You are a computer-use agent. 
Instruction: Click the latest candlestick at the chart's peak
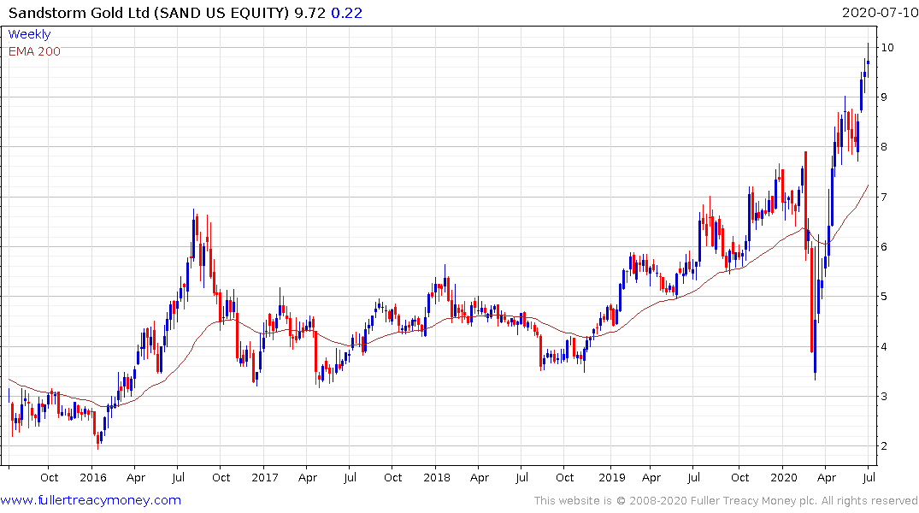(868, 61)
